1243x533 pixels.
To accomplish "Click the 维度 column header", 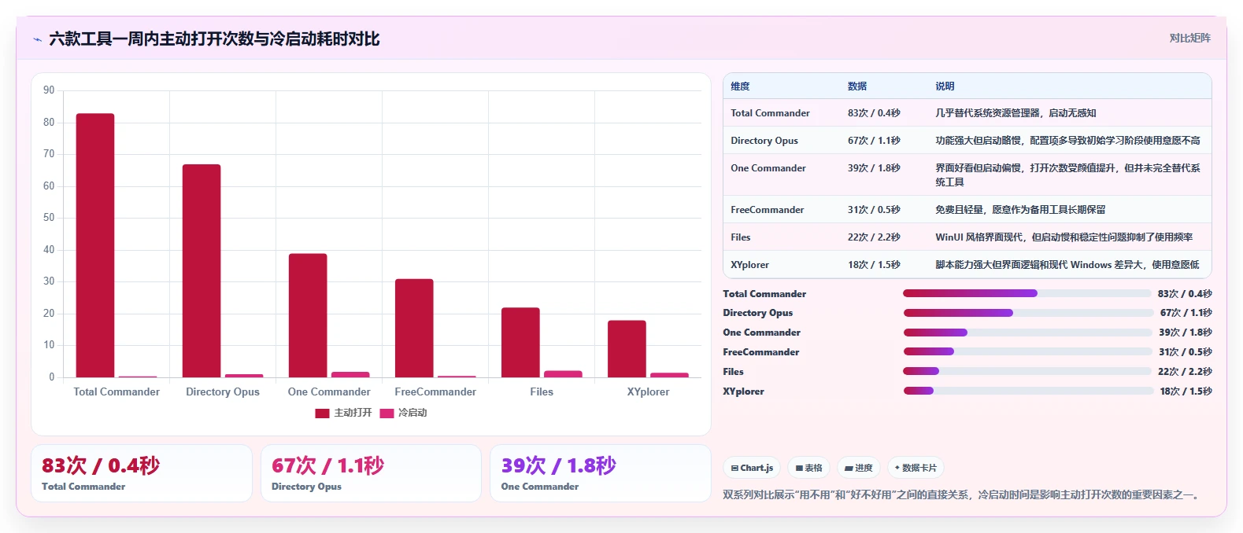I will click(x=740, y=86).
